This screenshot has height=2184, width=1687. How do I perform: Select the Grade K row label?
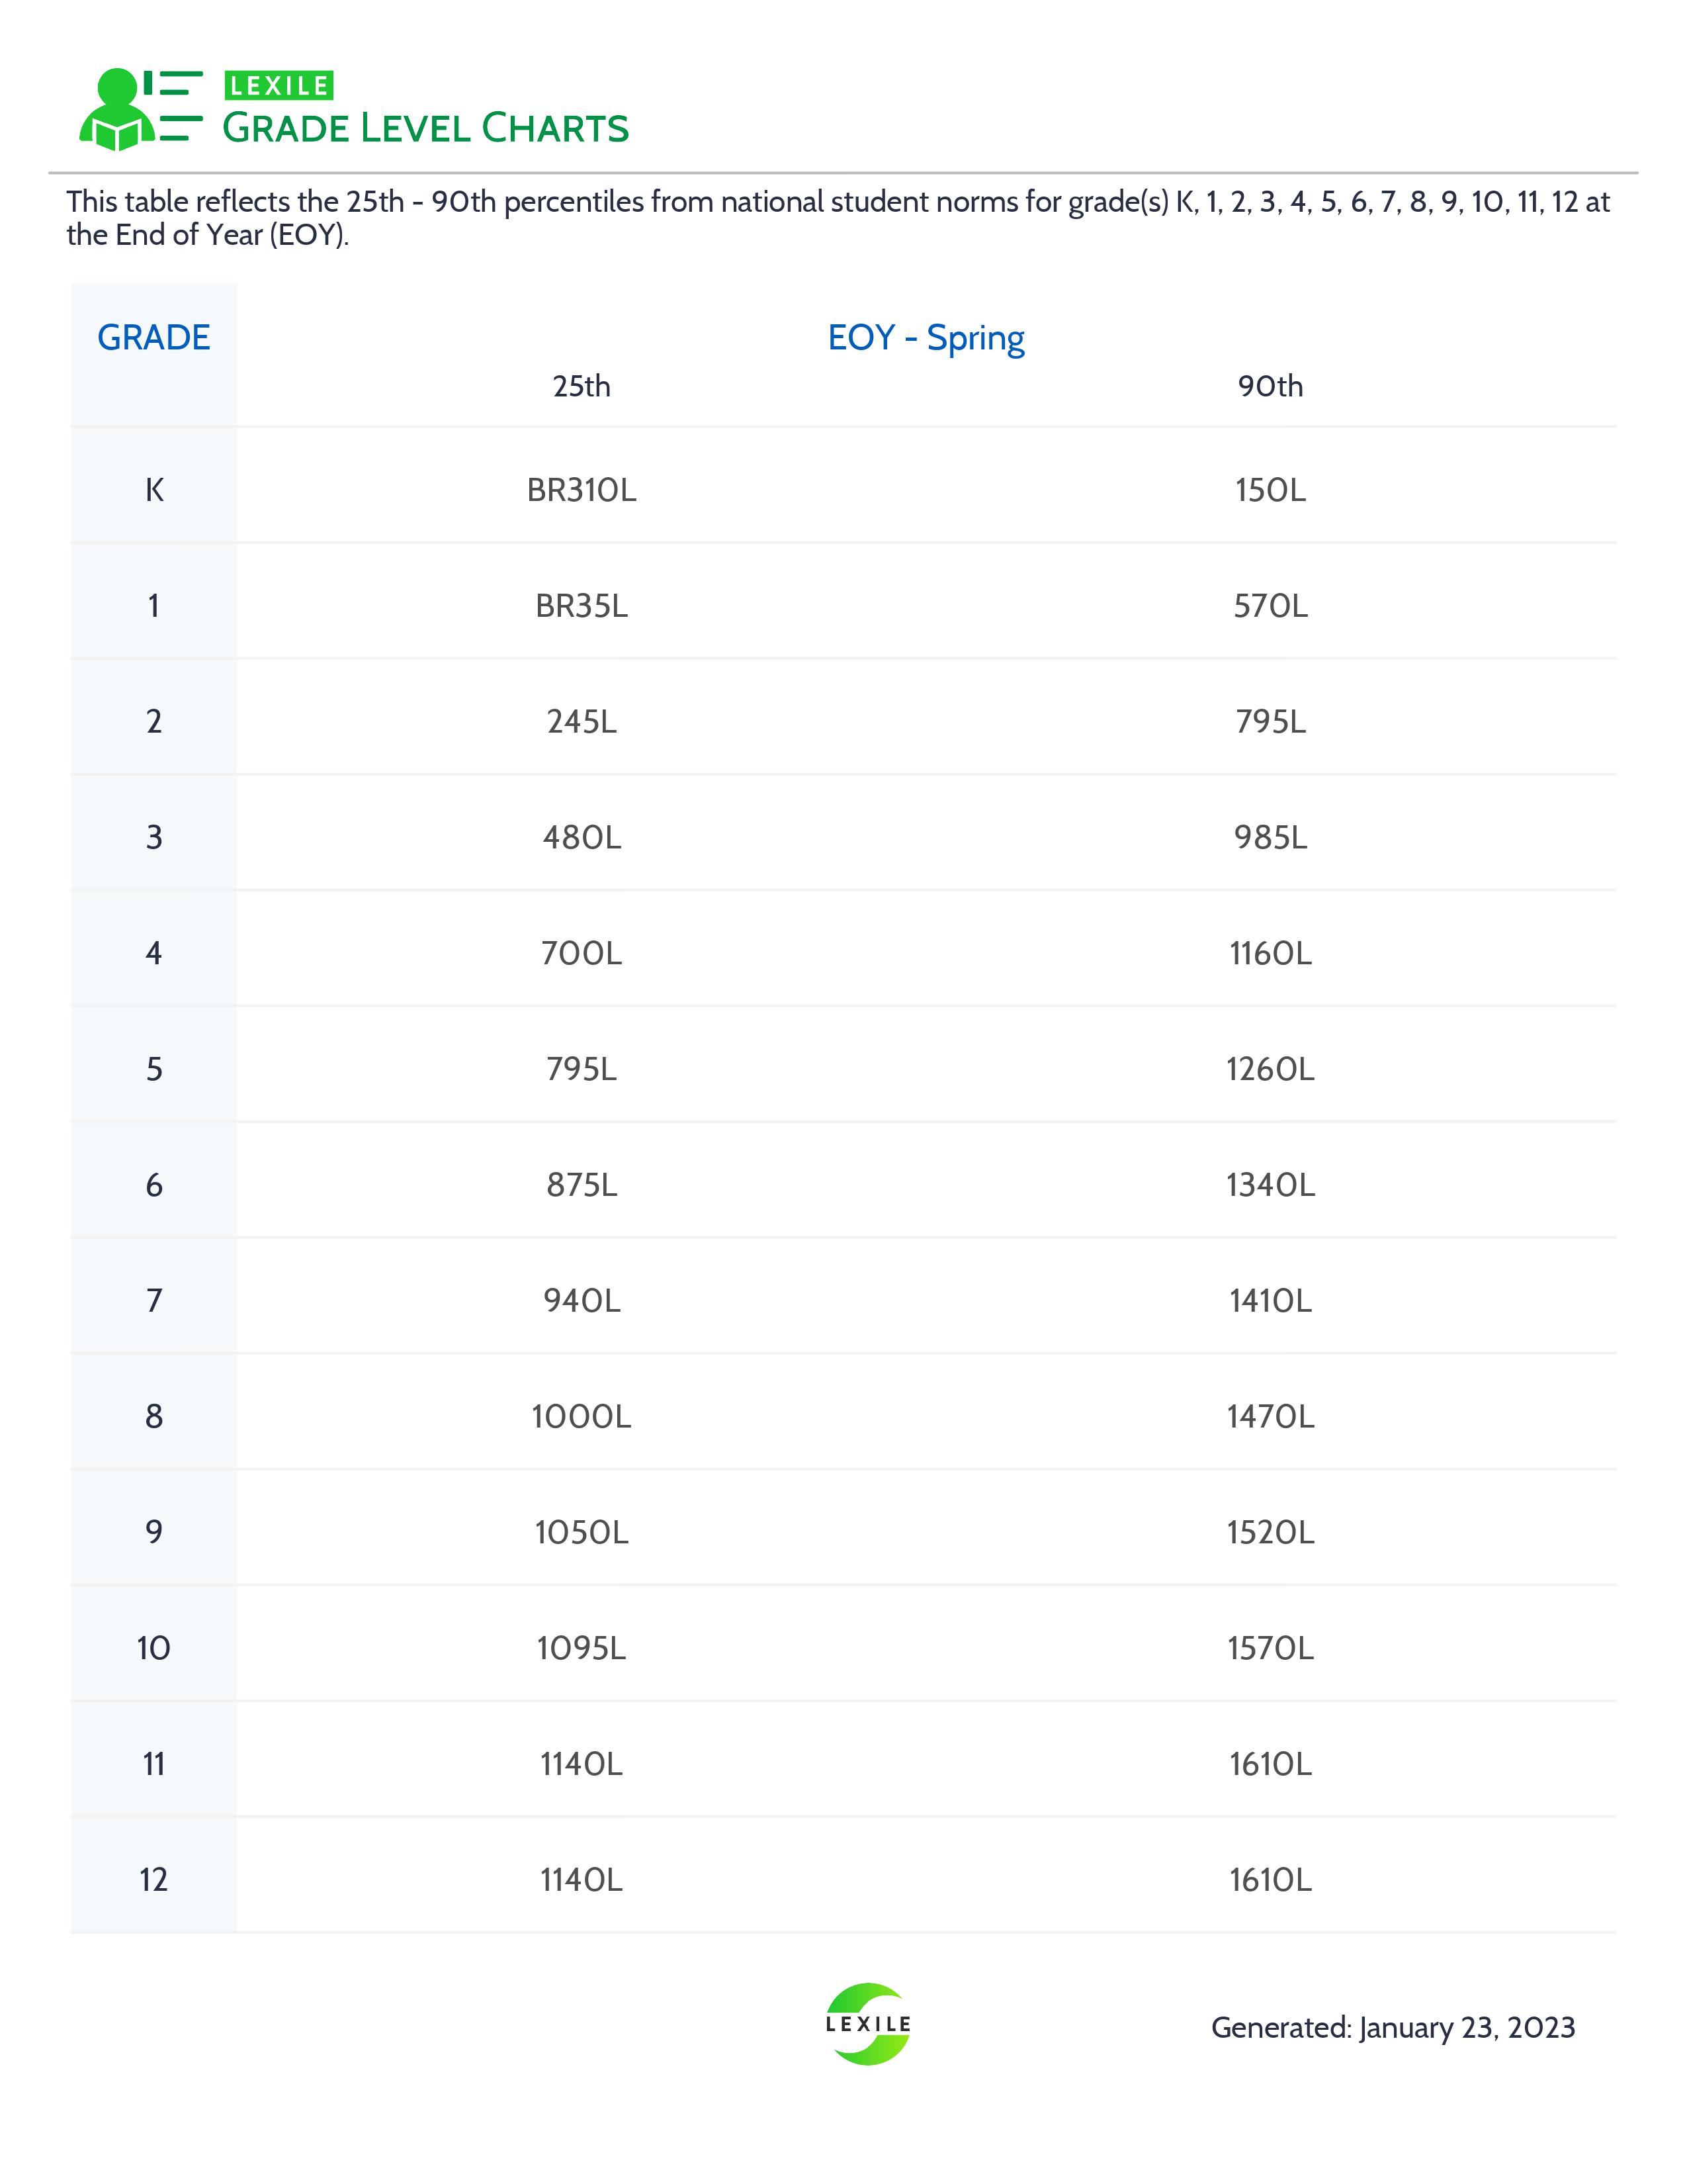tap(154, 490)
